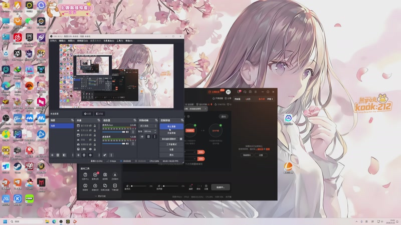
Task: Mute the Mic/Aux channel speaker icon
Action: (x=127, y=132)
